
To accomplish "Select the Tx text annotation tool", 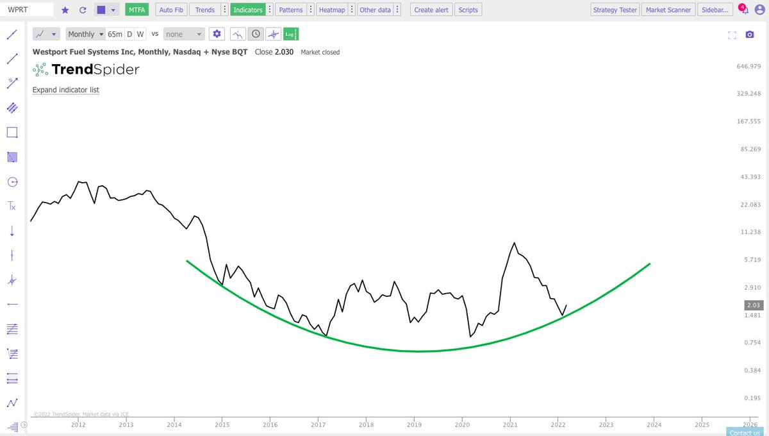I will (12, 206).
